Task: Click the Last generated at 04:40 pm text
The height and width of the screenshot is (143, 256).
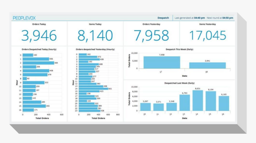Action: coord(190,18)
